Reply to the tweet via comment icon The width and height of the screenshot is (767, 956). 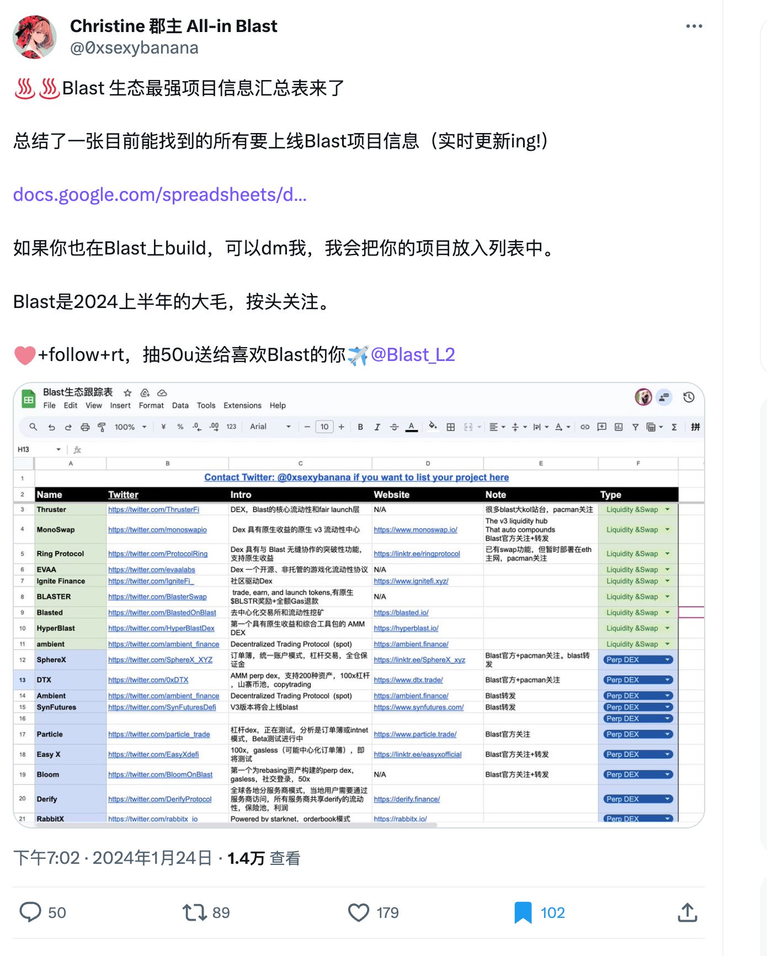point(30,912)
